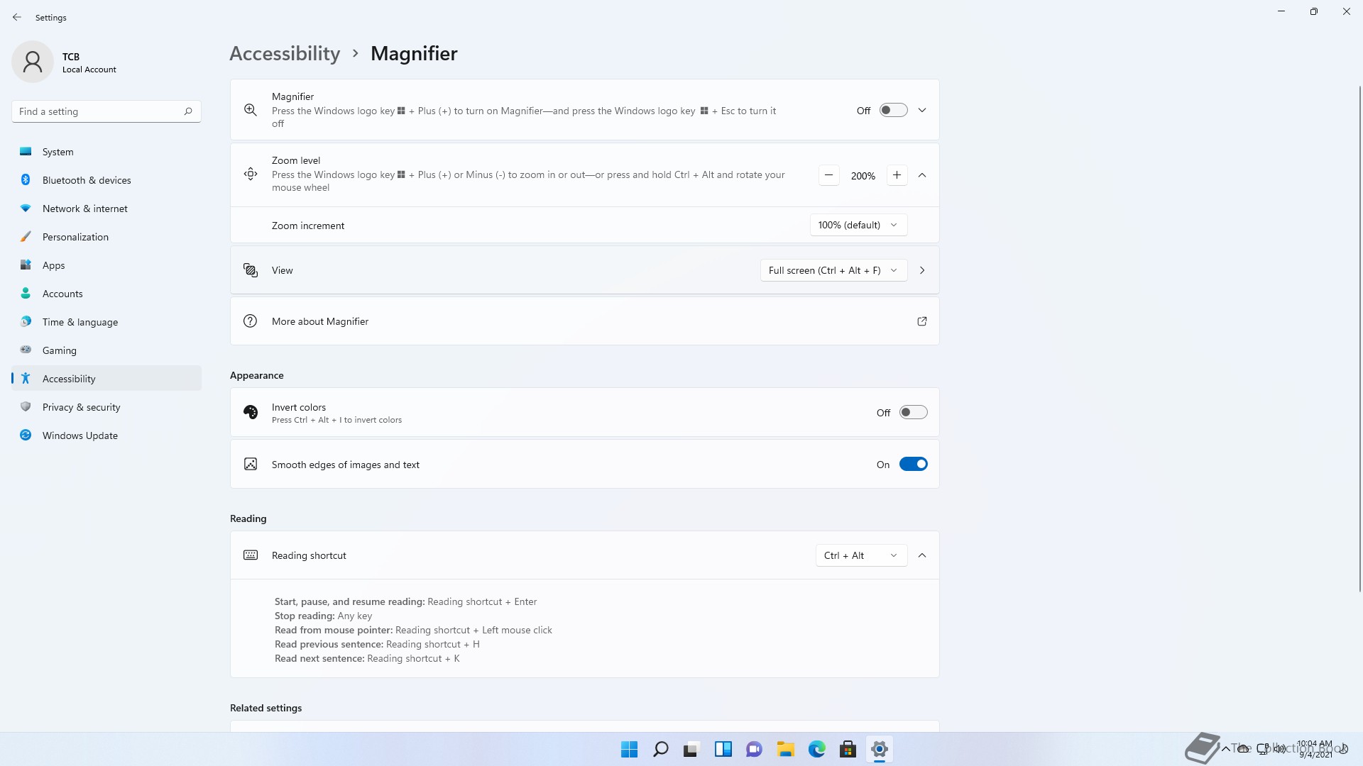Go to Bluetooth & devices settings

pos(87,180)
